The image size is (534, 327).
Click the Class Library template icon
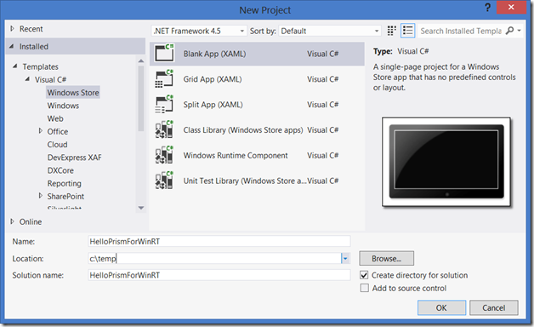[164, 129]
